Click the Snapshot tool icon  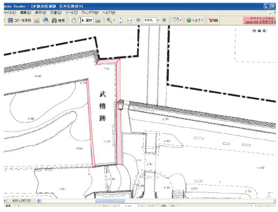(98, 20)
